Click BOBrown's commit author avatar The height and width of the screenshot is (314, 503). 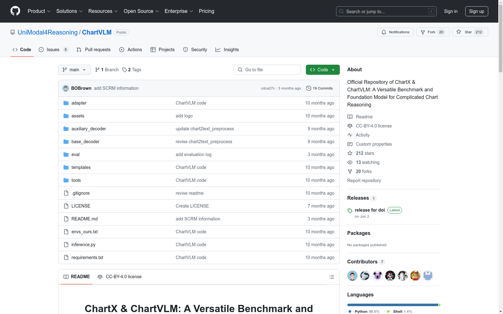point(66,88)
